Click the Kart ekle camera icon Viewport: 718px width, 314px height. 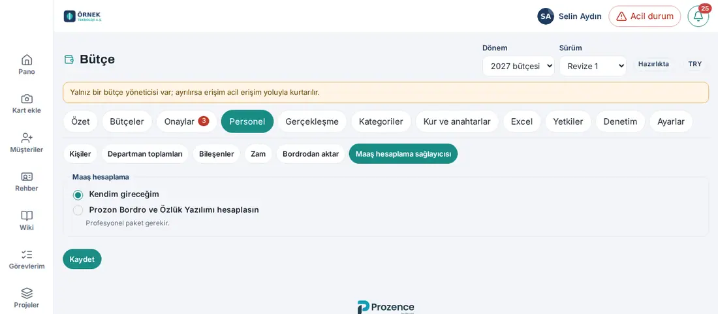coord(27,99)
